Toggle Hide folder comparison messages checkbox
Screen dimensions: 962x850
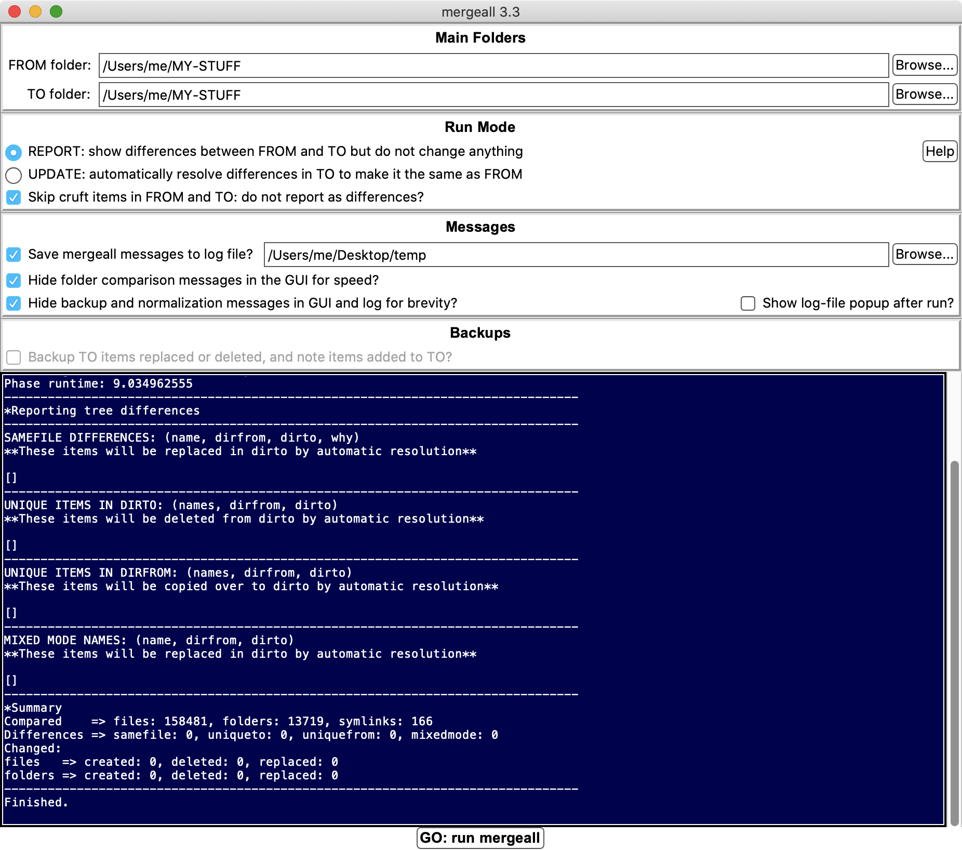tap(14, 281)
